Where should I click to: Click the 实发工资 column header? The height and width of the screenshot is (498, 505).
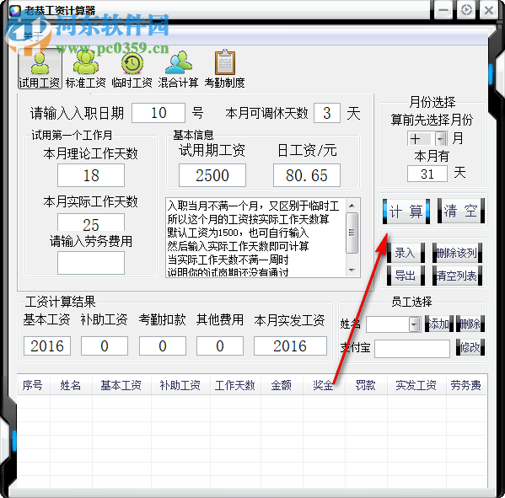[416, 385]
